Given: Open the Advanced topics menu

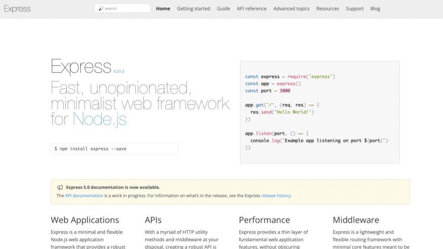Looking at the screenshot, I should (291, 9).
